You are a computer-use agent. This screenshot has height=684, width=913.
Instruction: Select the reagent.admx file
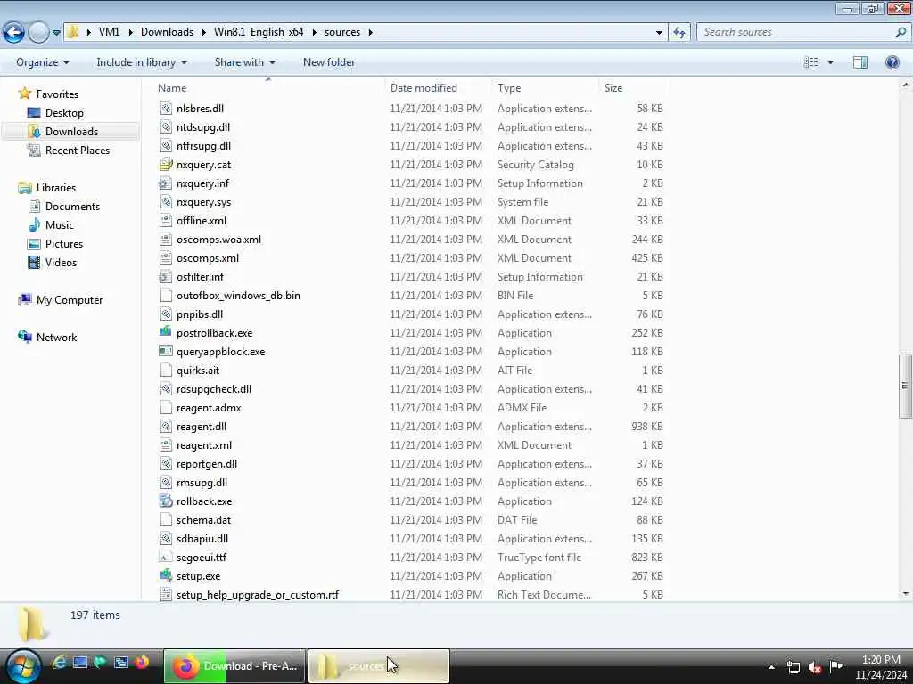pyautogui.click(x=209, y=408)
